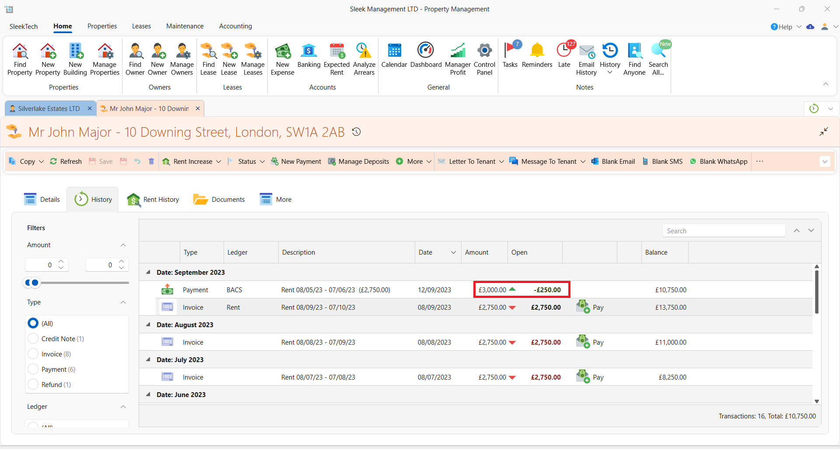840x449 pixels.
Task: Select the Invoice type filter
Action: point(33,354)
